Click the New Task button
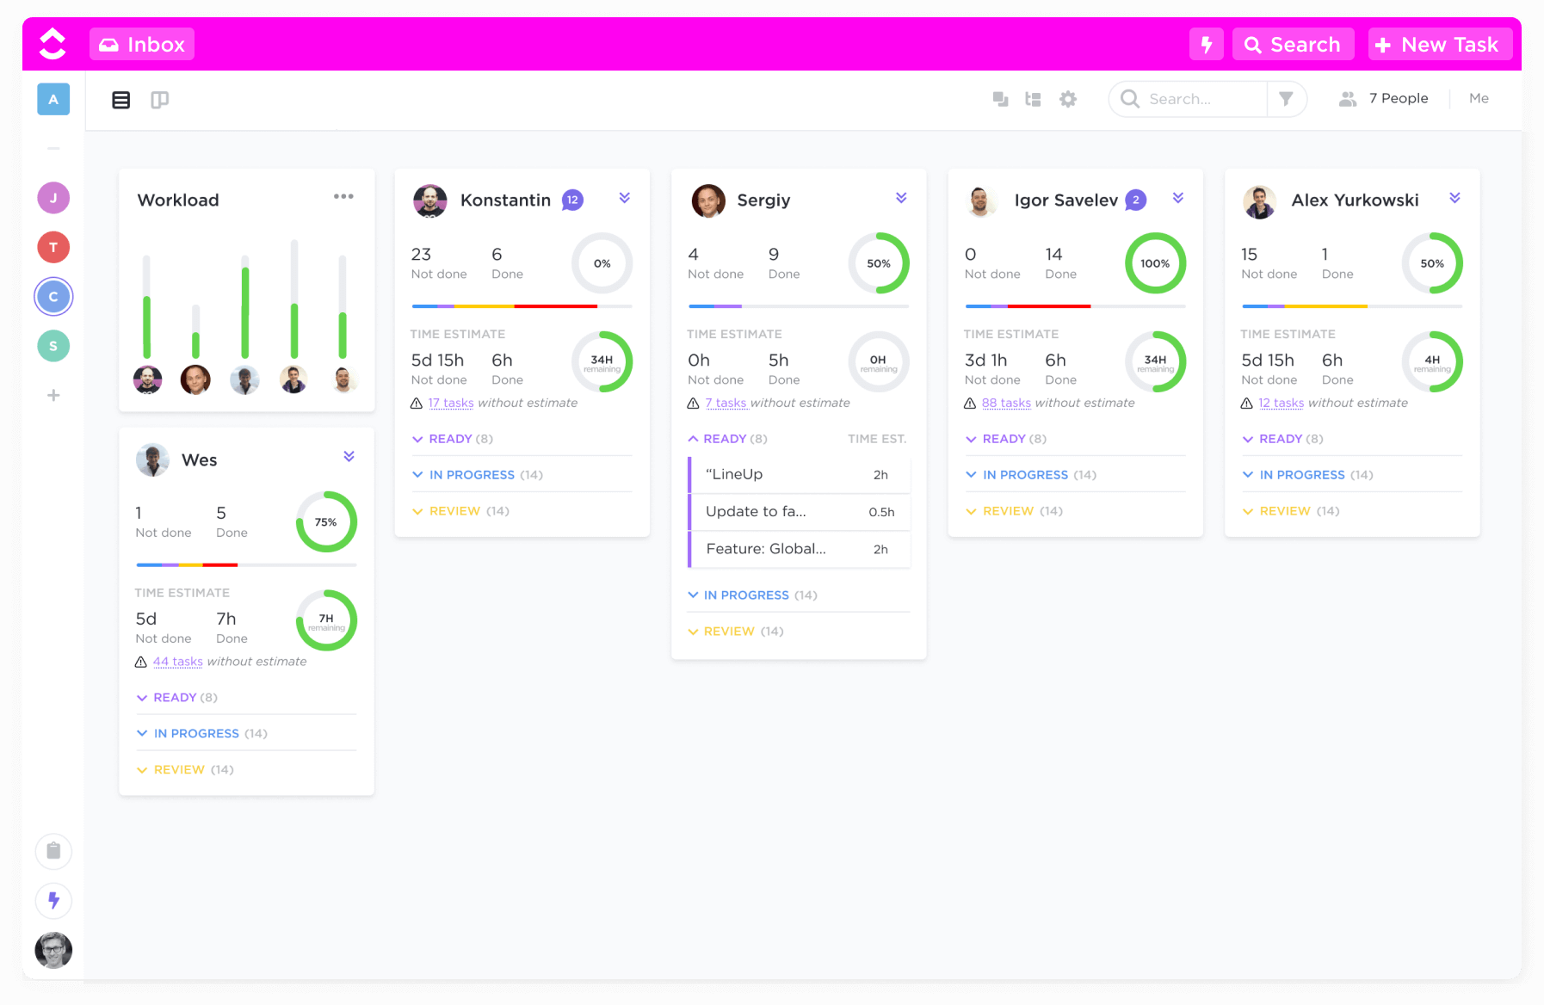This screenshot has width=1544, height=1005. [x=1439, y=44]
